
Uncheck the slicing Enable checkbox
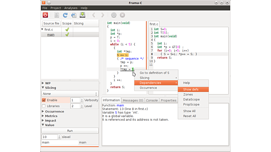[x=44, y=100]
